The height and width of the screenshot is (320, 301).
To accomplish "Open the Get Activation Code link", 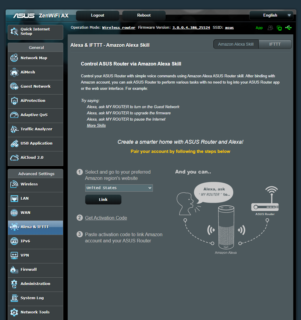I will point(106,218).
